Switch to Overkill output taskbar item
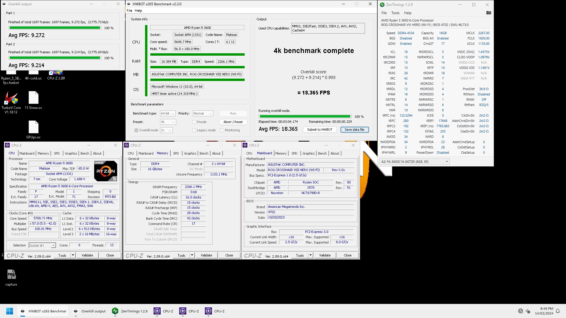 89,311
